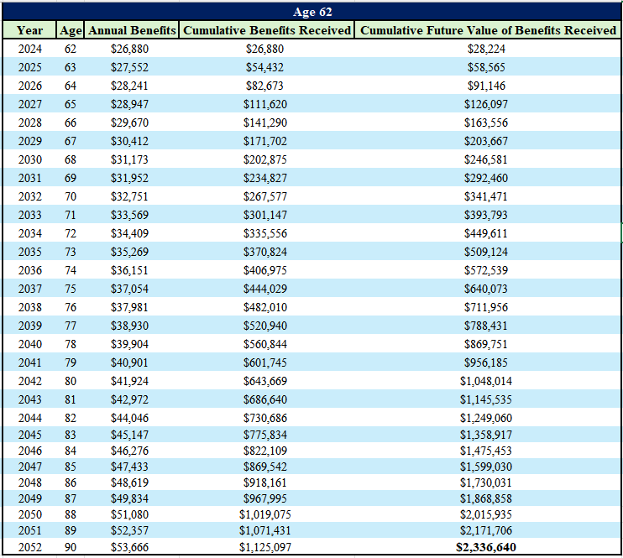Click the bold total $2,336,640
The image size is (623, 558).
486,547
